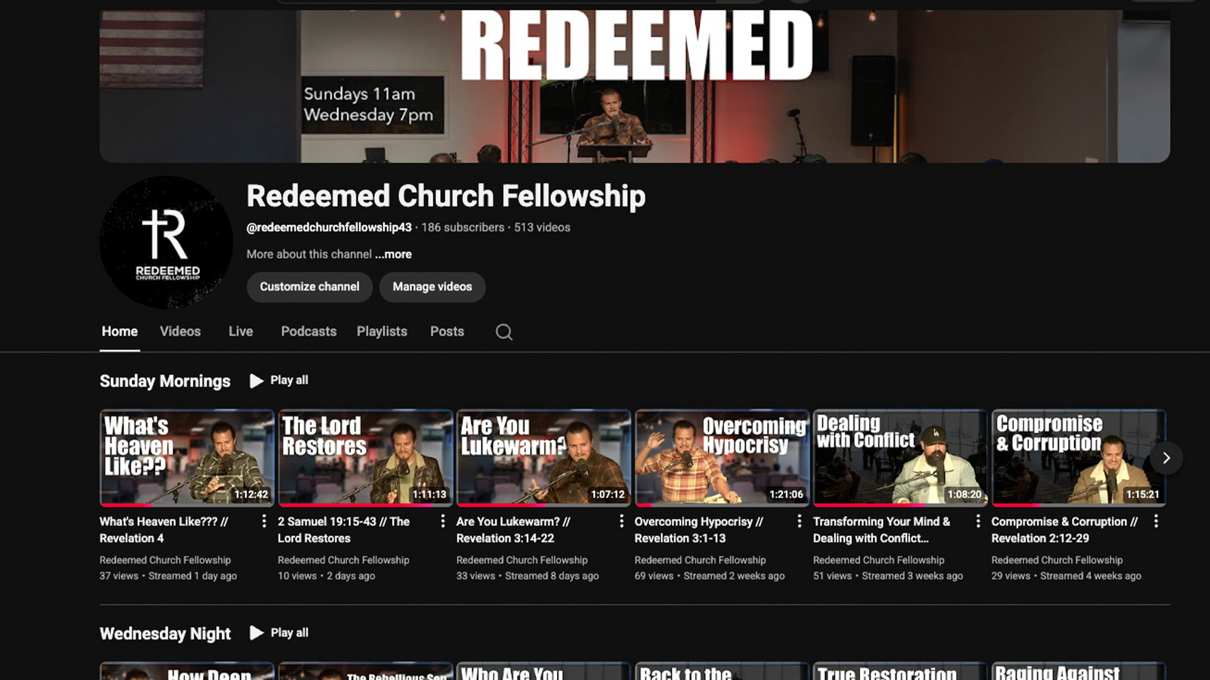Open options menu for Overcoming Hypocrisy video
Viewport: 1210px width, 680px height.
pos(799,521)
